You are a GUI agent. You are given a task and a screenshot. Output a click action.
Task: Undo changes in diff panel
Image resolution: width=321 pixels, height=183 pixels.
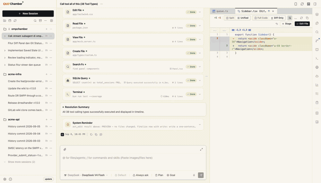tap(277, 24)
